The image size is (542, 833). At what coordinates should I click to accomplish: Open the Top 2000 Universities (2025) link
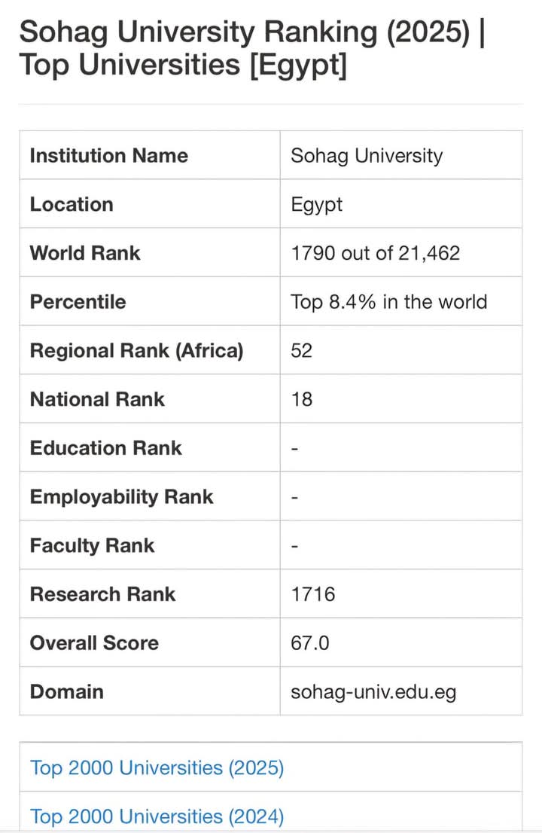click(157, 768)
